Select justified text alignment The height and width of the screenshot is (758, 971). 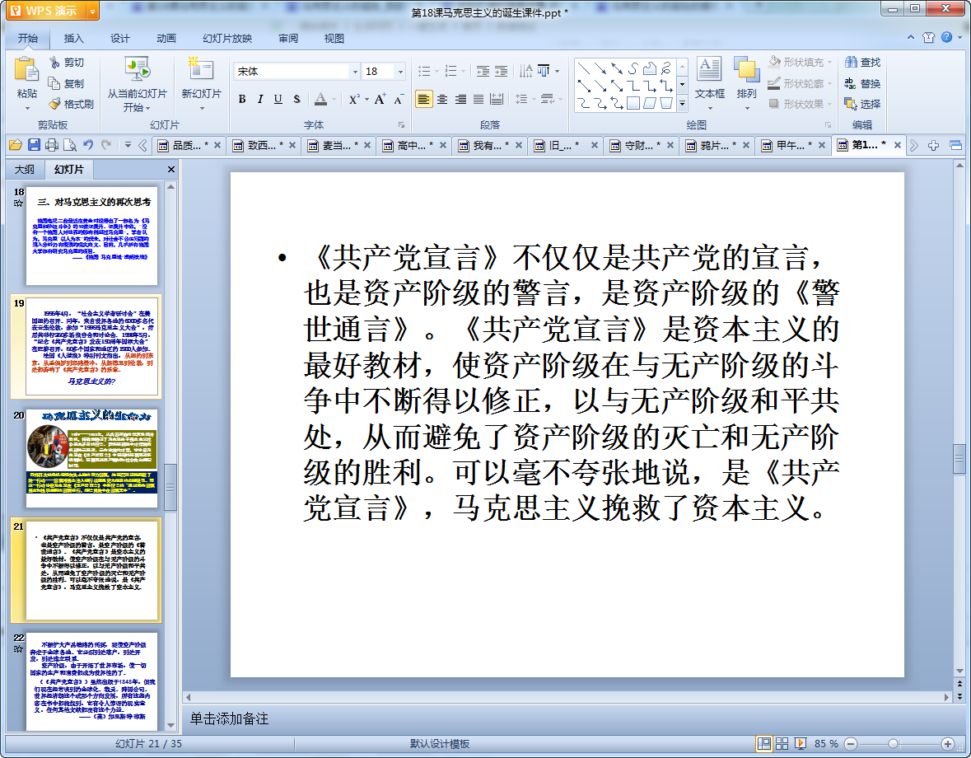point(478,99)
